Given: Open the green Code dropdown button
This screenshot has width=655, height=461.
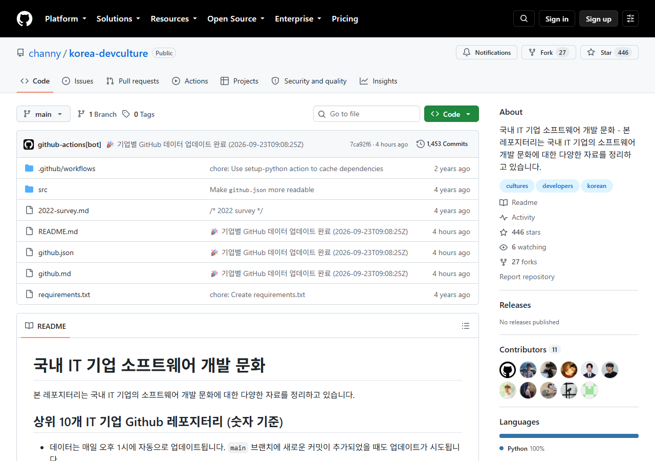Looking at the screenshot, I should click(x=451, y=114).
